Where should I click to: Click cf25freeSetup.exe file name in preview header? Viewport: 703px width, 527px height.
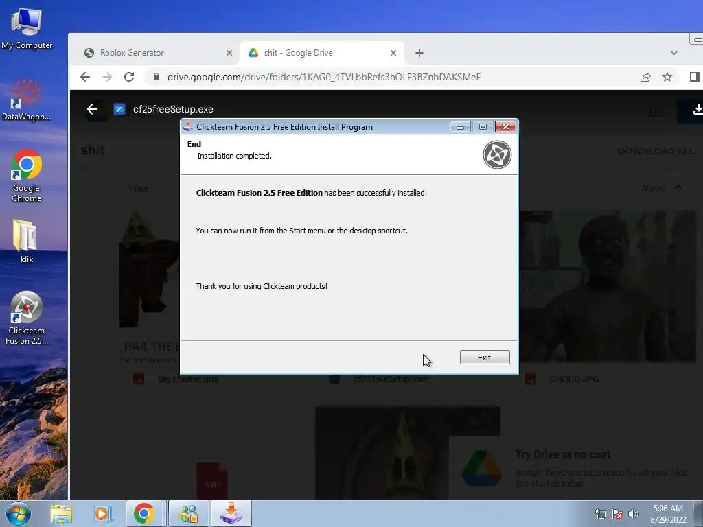tap(173, 109)
